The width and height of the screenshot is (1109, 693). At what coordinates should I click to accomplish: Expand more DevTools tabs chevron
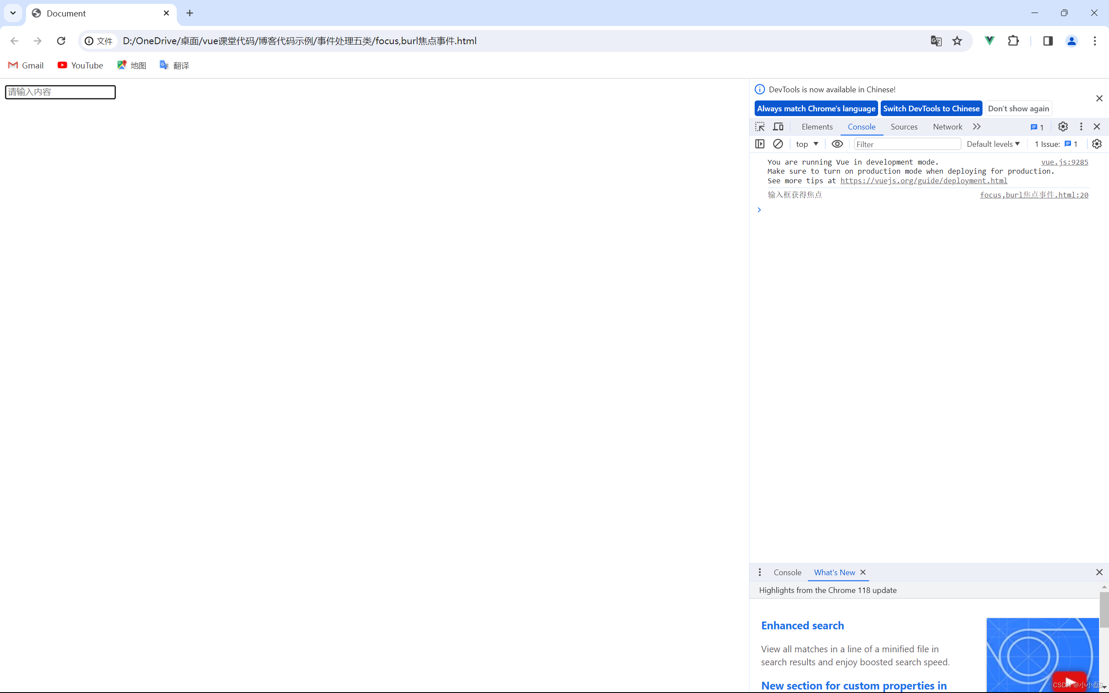tap(976, 126)
